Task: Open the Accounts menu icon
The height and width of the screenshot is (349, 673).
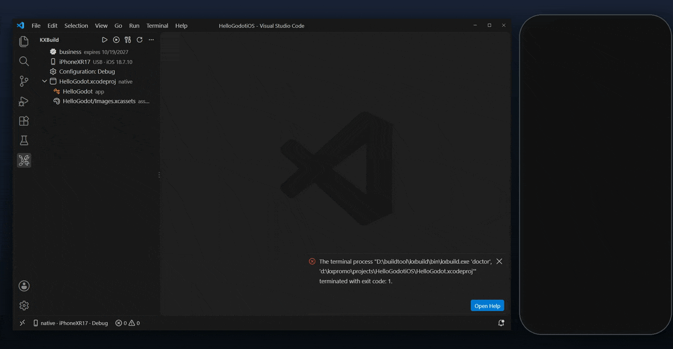Action: (x=24, y=286)
